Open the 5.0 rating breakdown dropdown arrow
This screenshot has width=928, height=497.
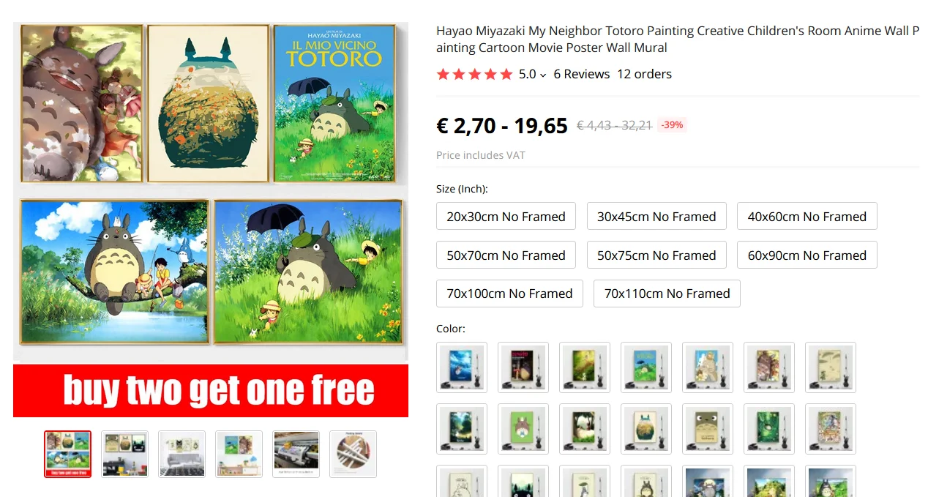[x=543, y=75]
